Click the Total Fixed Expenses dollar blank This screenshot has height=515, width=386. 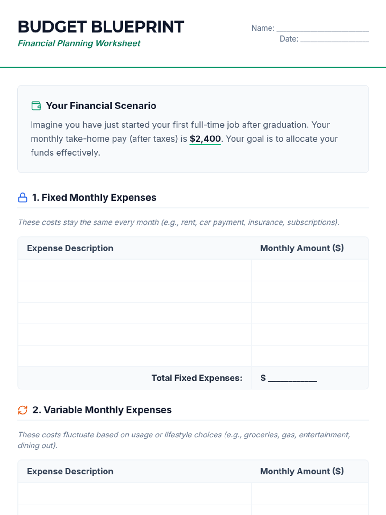pos(292,378)
